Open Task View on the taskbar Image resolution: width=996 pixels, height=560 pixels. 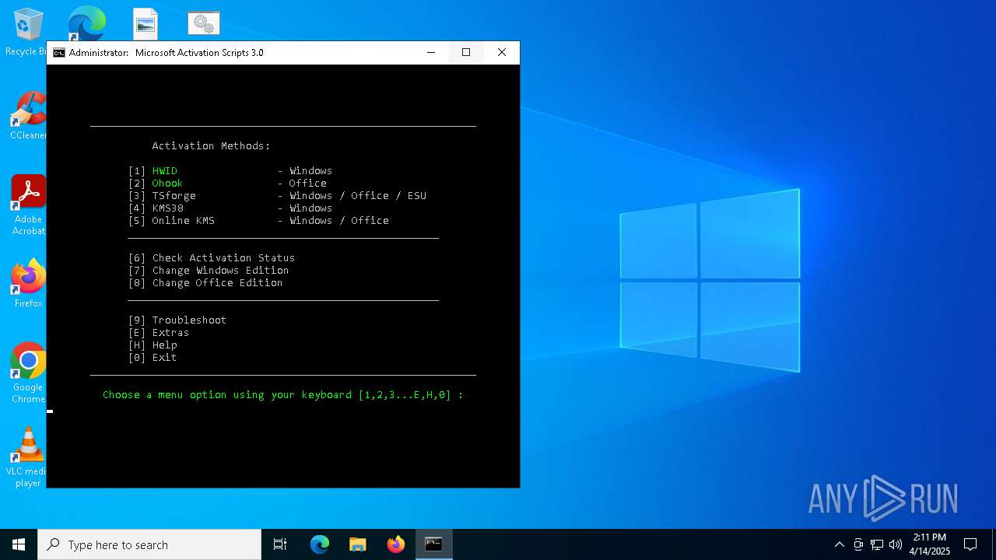coord(280,544)
